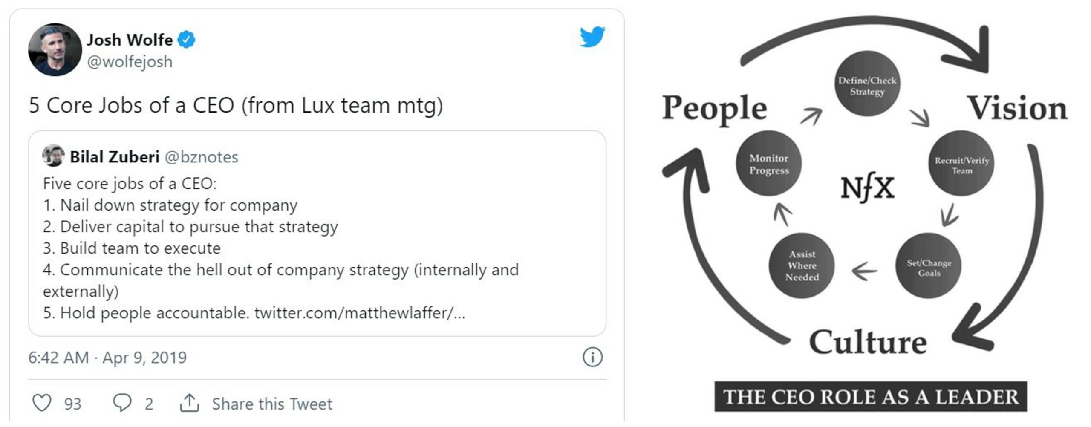1091x427 pixels.
Task: Click the 6:42 AM Apr 9, 2019 timestamp
Action: click(x=107, y=358)
